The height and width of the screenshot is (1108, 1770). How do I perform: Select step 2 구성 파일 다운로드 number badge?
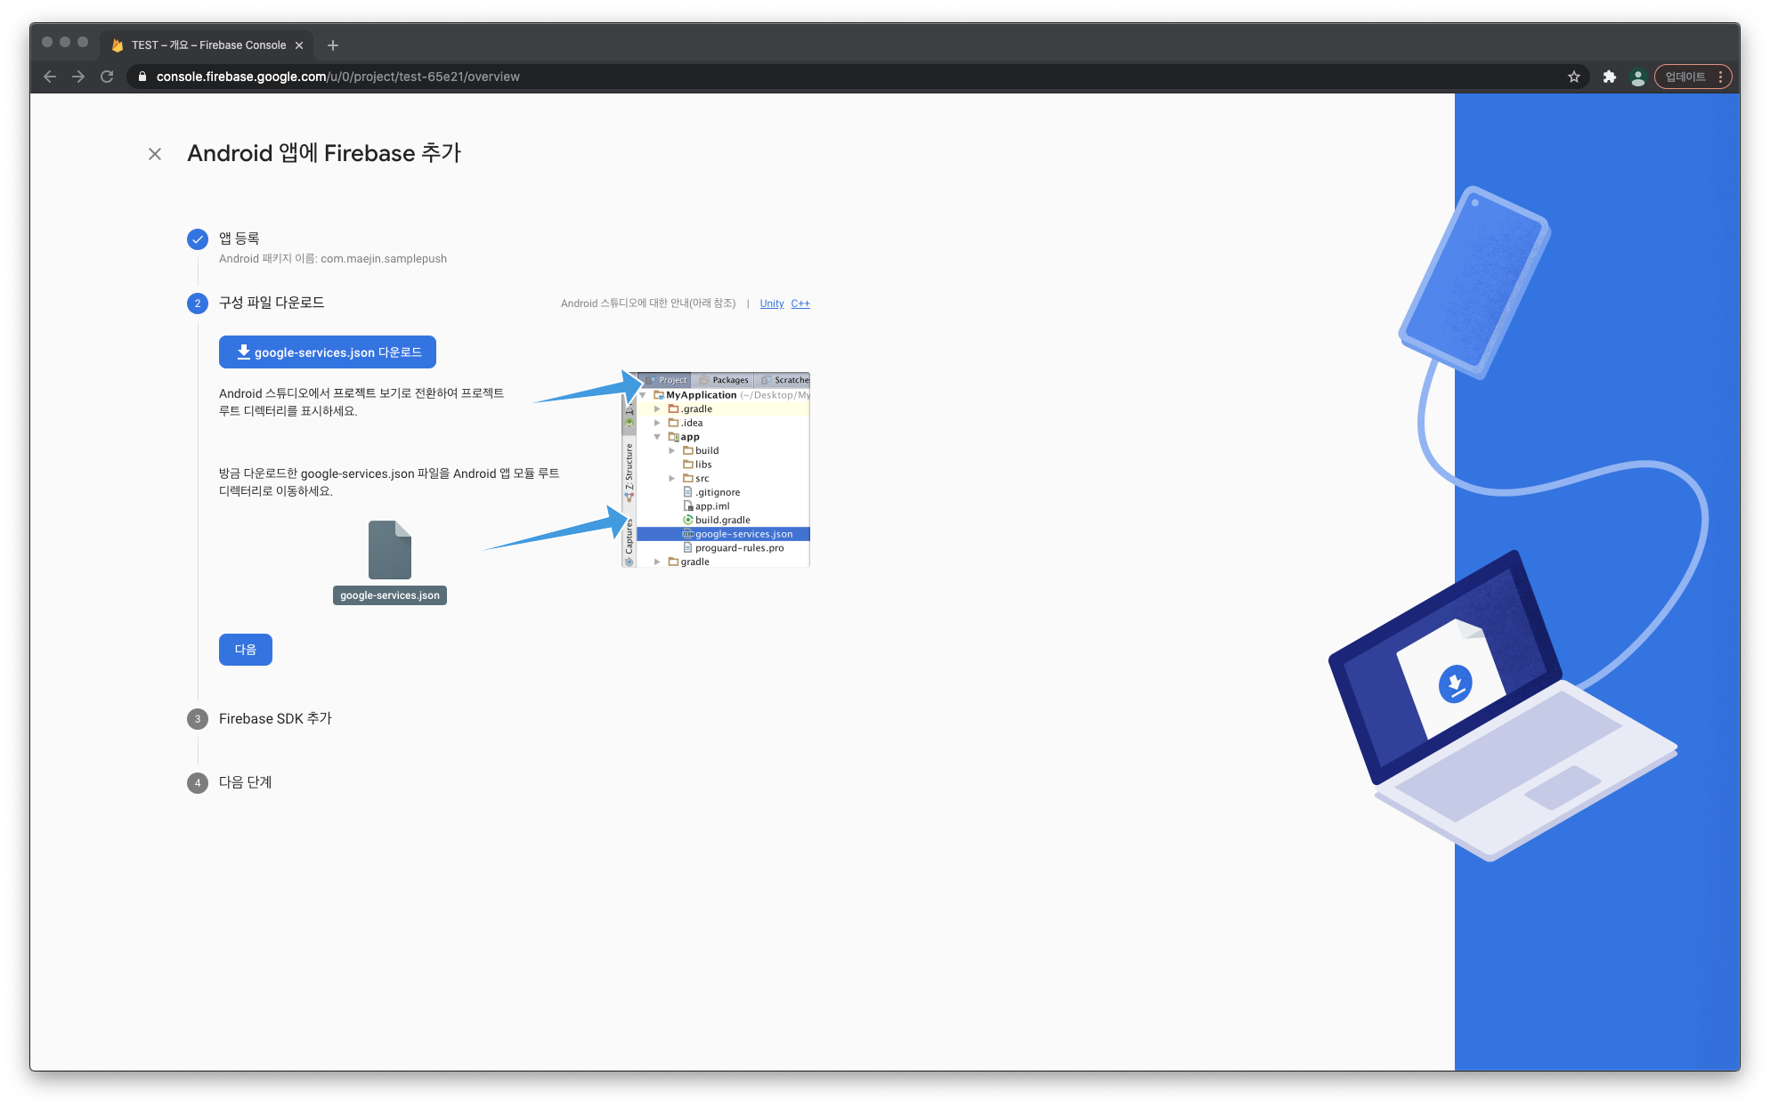pos(198,303)
